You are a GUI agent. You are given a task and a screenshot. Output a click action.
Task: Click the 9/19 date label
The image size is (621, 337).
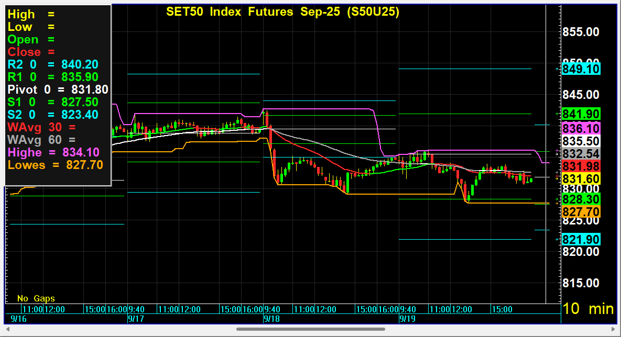[408, 319]
